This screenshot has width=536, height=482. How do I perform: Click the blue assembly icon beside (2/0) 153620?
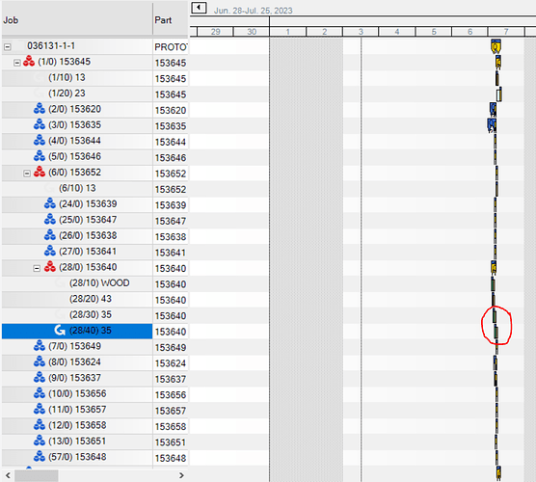click(40, 109)
